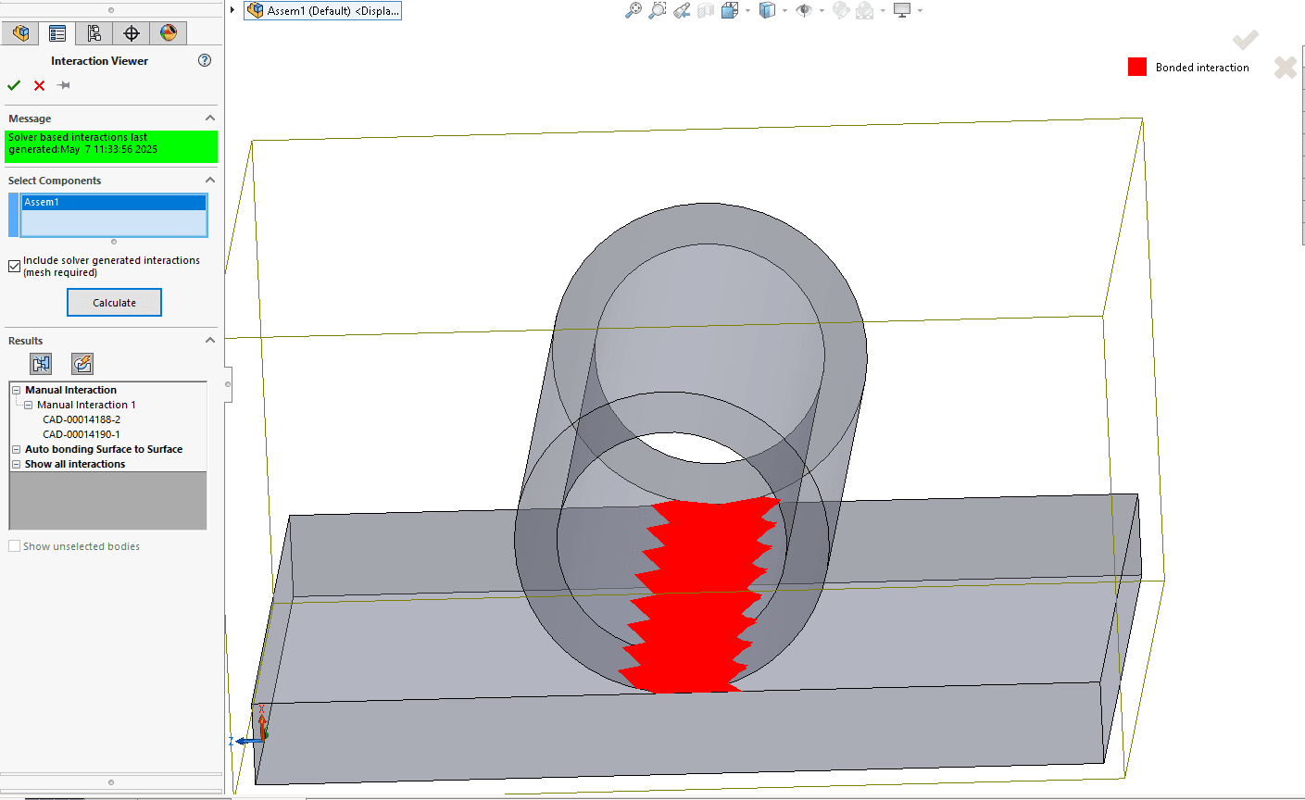Toggle Include solver generated interactions checkbox
Screen dimensions: 1305x800
click(x=15, y=267)
